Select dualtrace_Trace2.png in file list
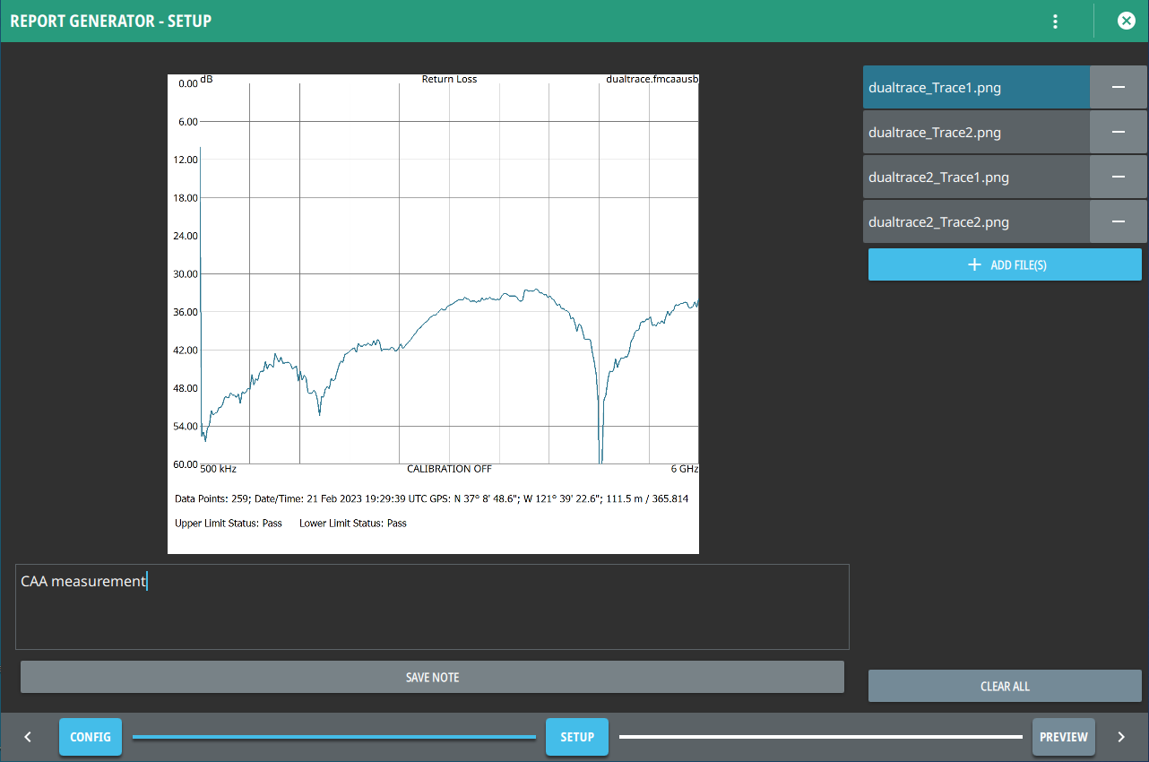Screen dimensions: 1149x762 (x=975, y=133)
